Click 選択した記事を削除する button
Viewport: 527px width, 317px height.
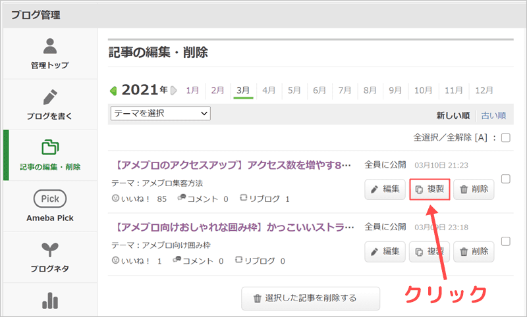point(310,298)
